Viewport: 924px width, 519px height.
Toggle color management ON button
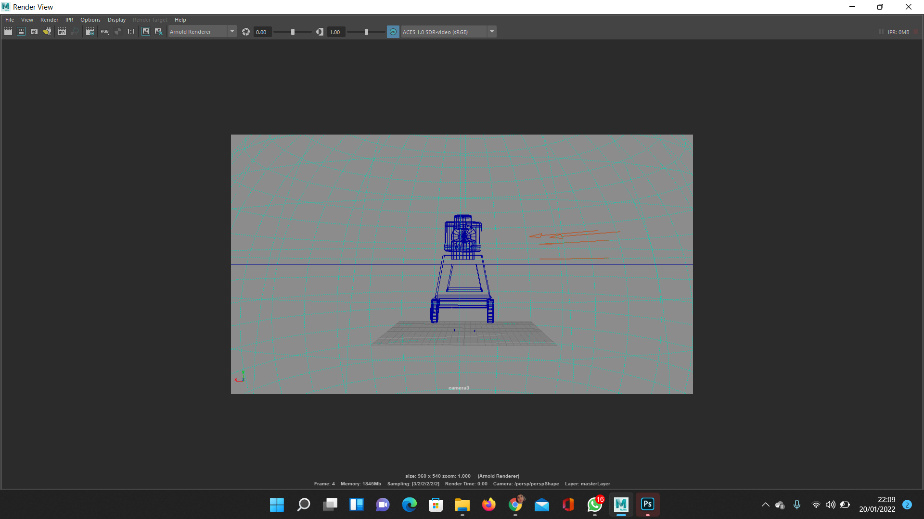pos(393,32)
